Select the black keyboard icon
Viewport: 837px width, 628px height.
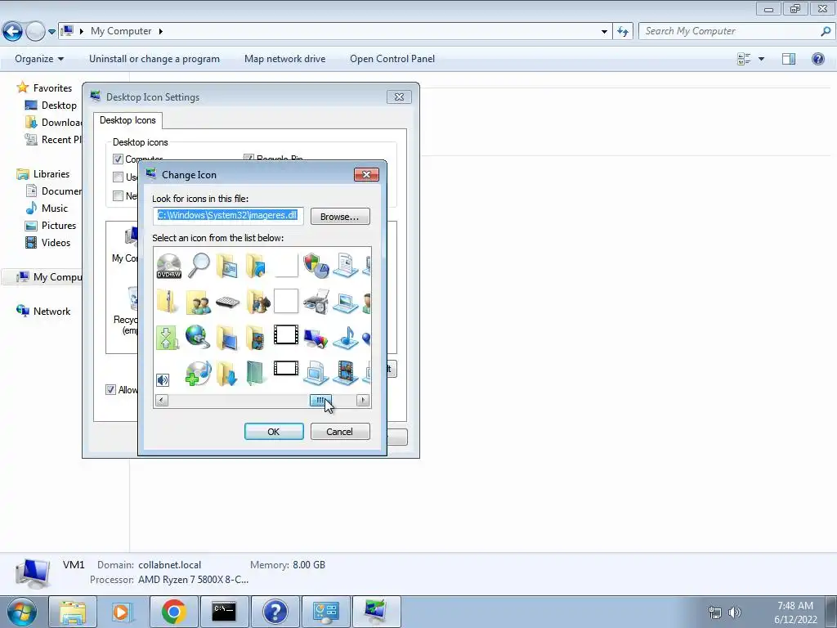coord(228,303)
